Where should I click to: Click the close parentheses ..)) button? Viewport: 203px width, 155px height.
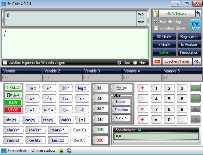click(82, 109)
